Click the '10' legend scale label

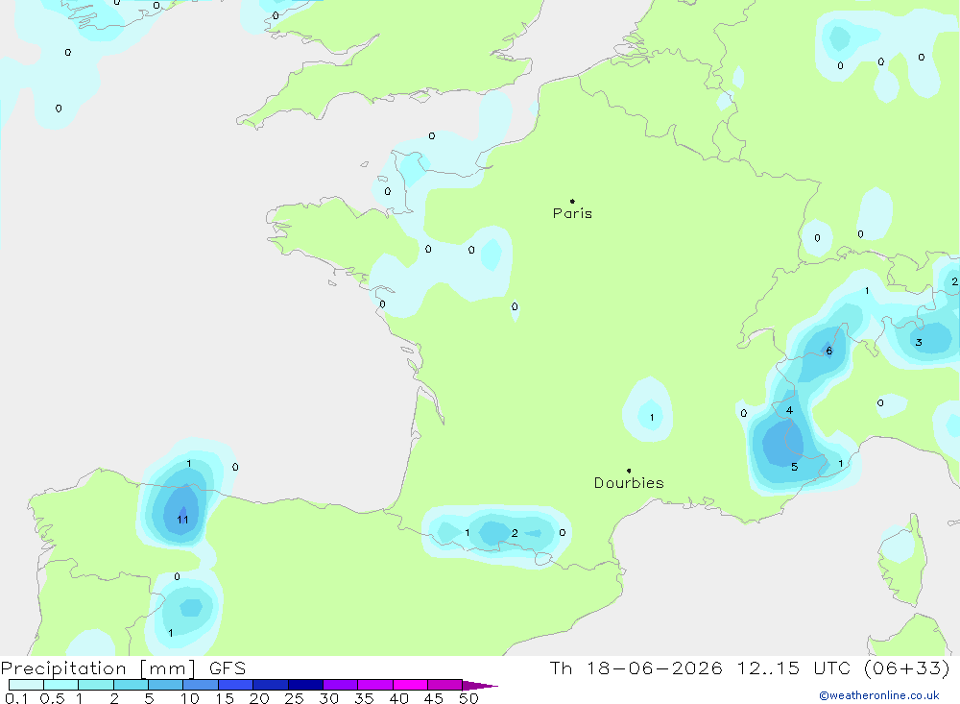click(190, 698)
